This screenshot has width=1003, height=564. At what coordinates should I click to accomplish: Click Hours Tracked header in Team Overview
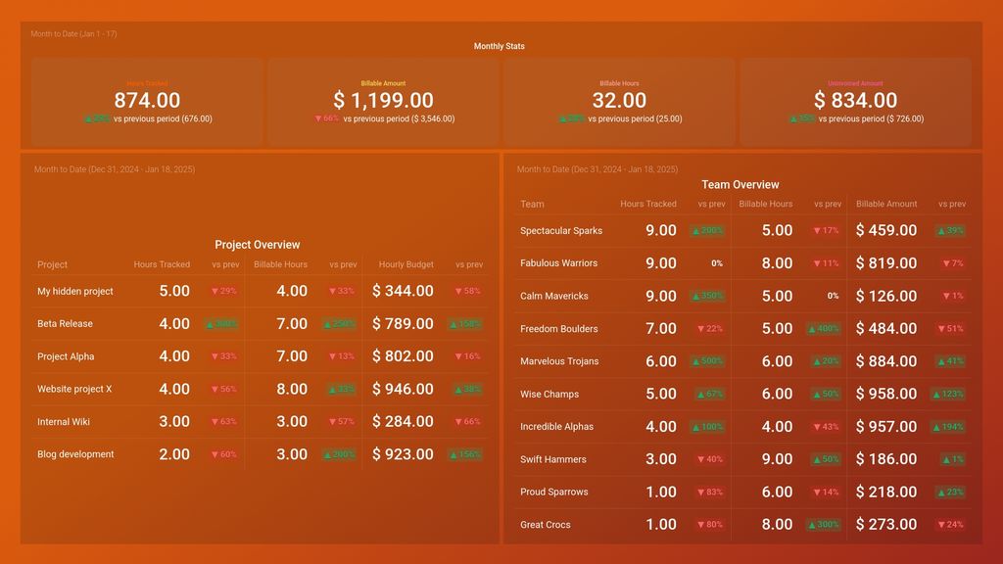tap(648, 204)
